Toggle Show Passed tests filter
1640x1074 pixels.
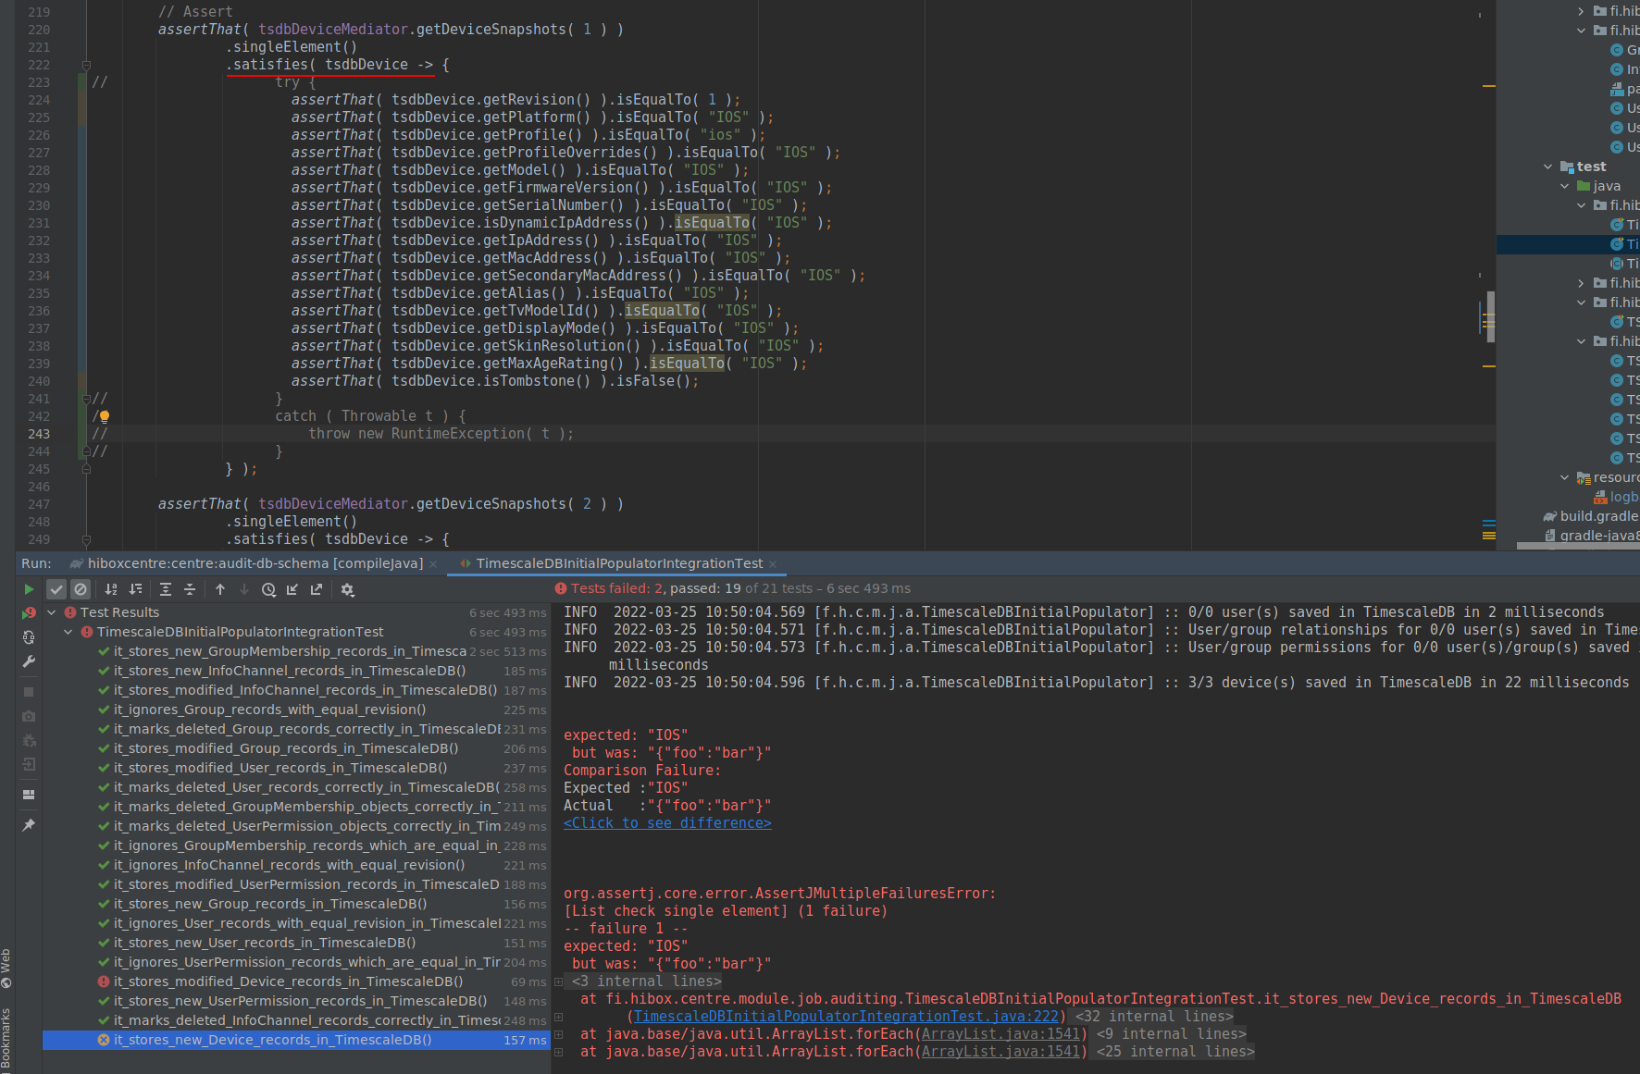point(56,589)
